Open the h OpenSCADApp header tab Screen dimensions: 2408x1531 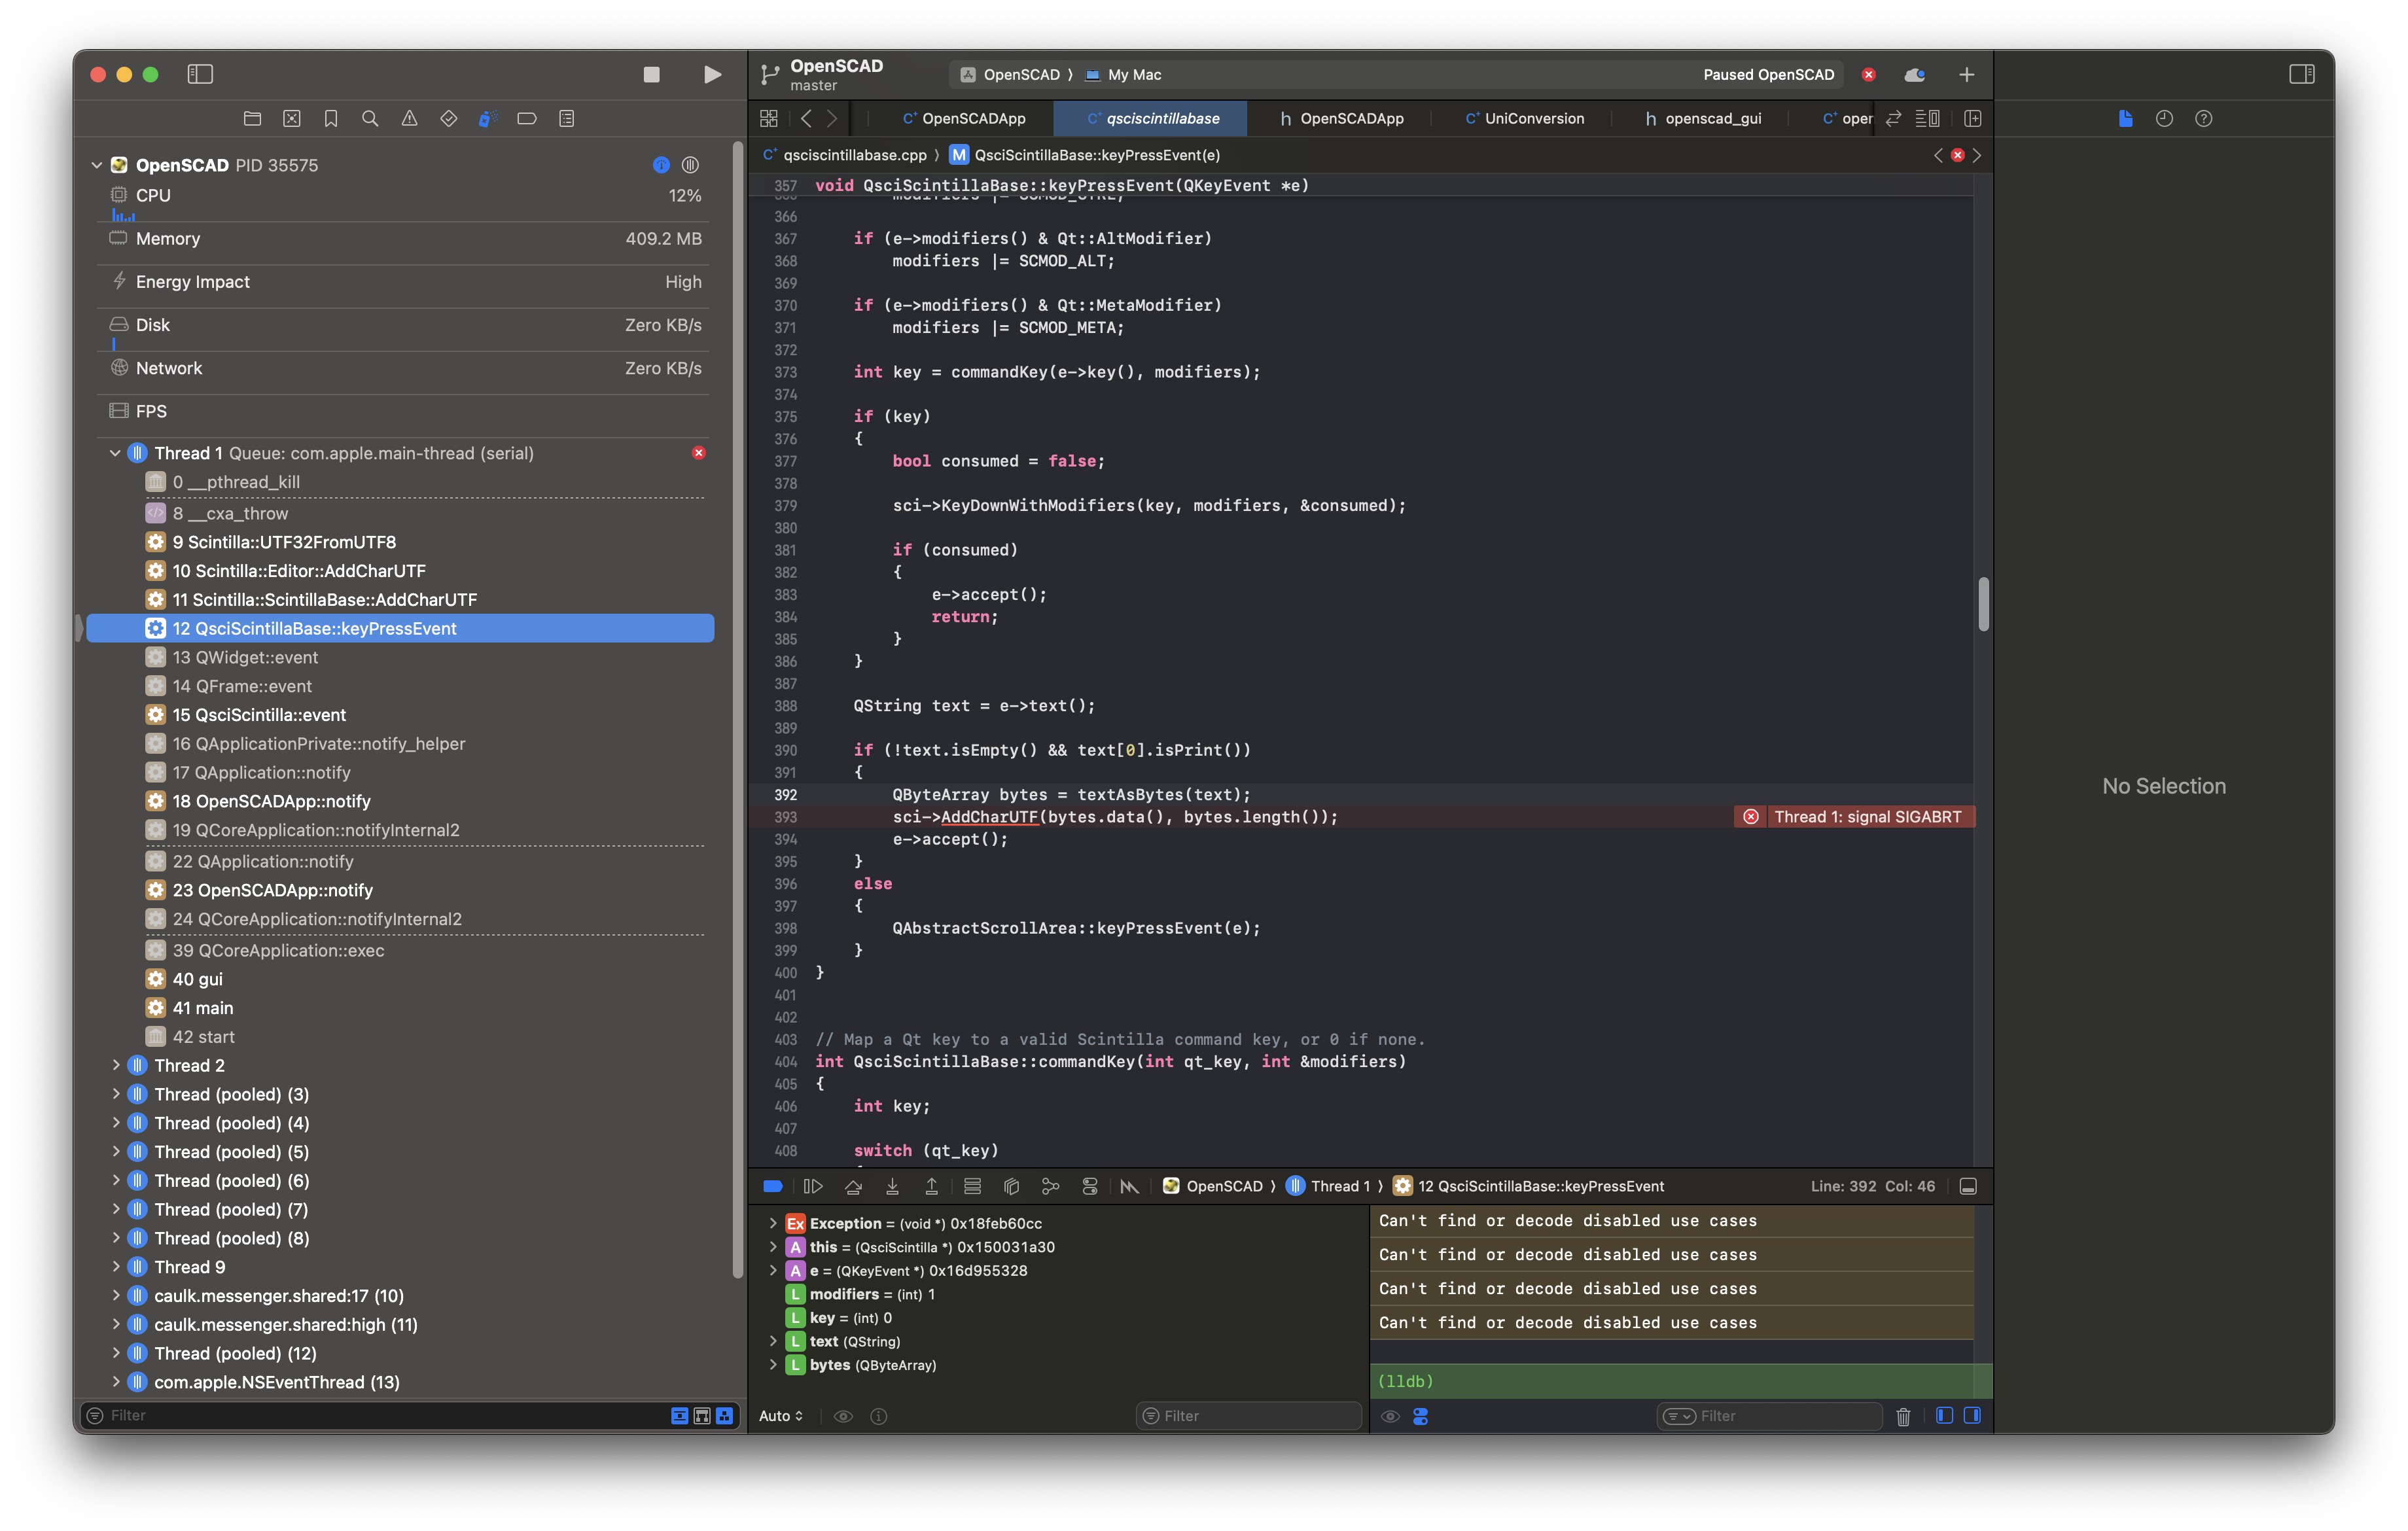1341,118
